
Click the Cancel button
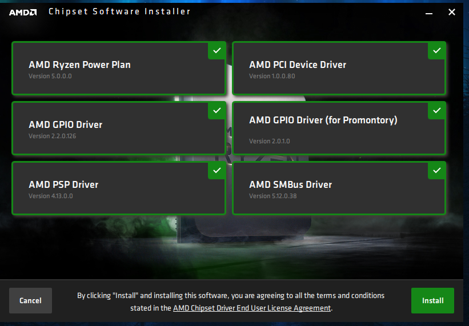[30, 300]
